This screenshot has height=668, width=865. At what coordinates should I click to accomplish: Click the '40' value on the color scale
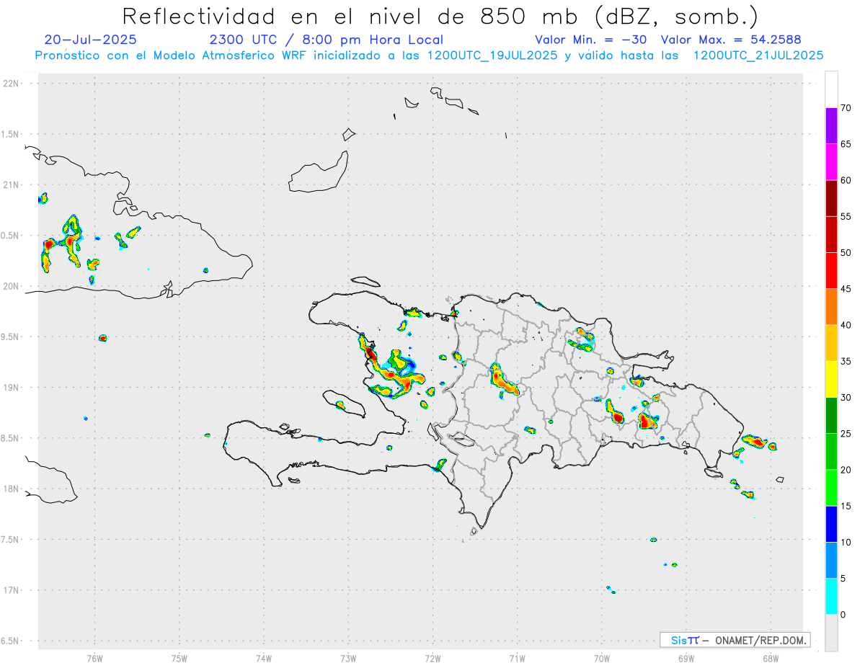pos(846,325)
